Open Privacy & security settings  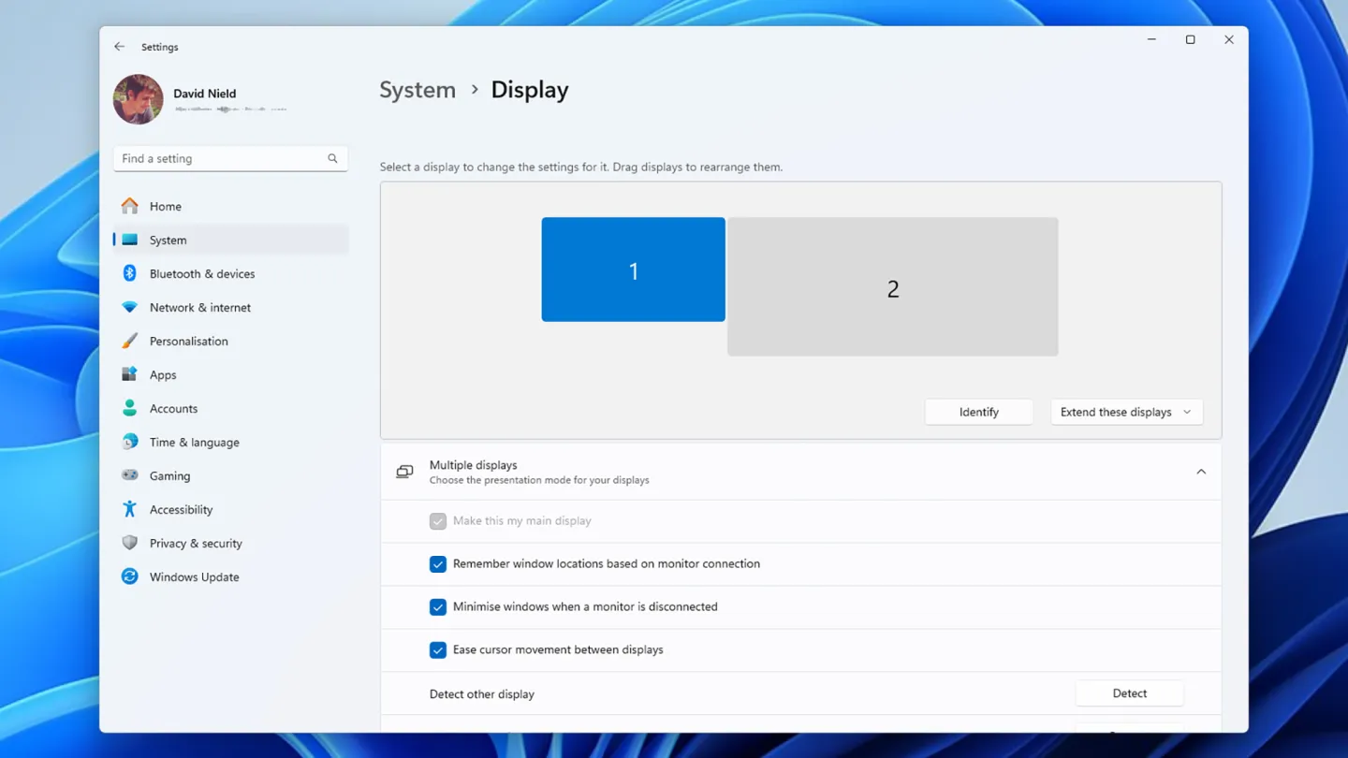[x=196, y=543]
